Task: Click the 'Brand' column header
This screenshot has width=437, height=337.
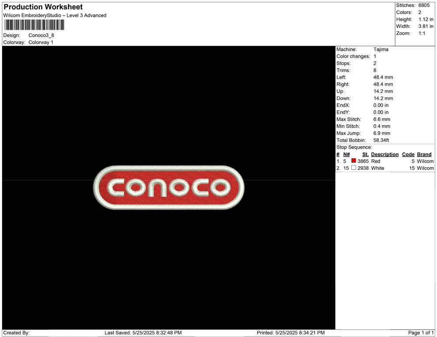Action: (x=424, y=154)
